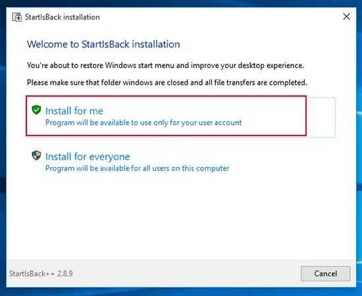
Task: Click the 'StartIsBack installation' title bar text
Action: pos(63,17)
